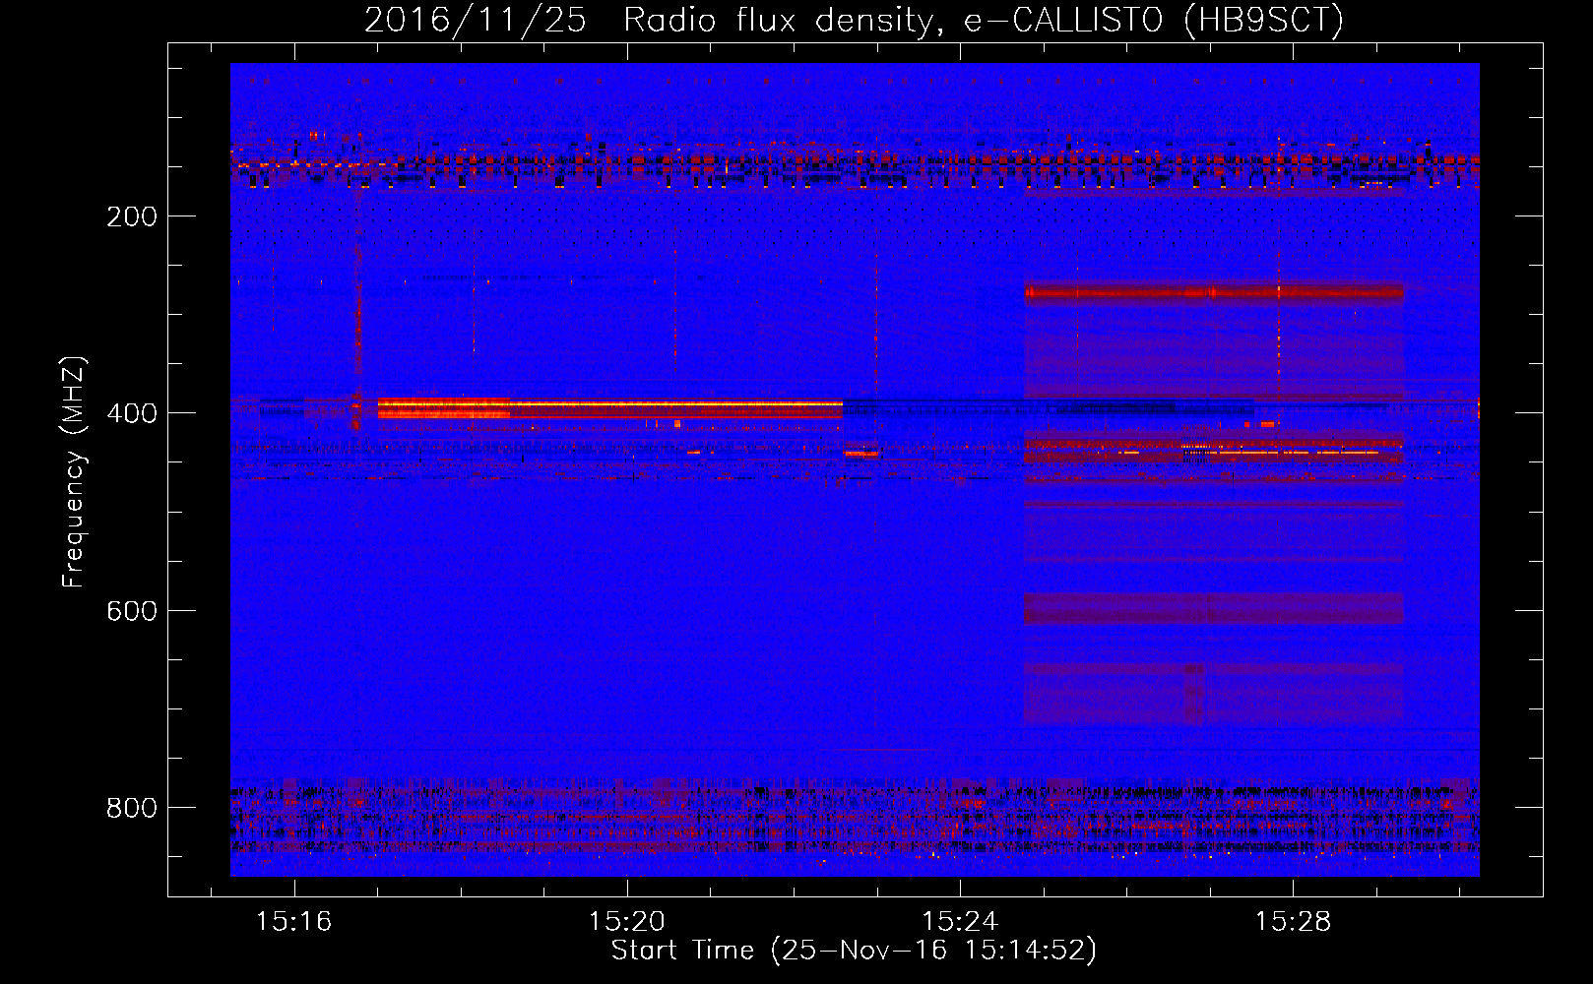Click the dark red band near 610 MHz
Screen dimensions: 1593x984
click(x=1213, y=608)
